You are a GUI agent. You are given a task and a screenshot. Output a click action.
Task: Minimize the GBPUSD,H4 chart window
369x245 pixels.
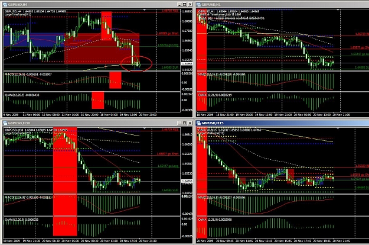[x=179, y=4]
